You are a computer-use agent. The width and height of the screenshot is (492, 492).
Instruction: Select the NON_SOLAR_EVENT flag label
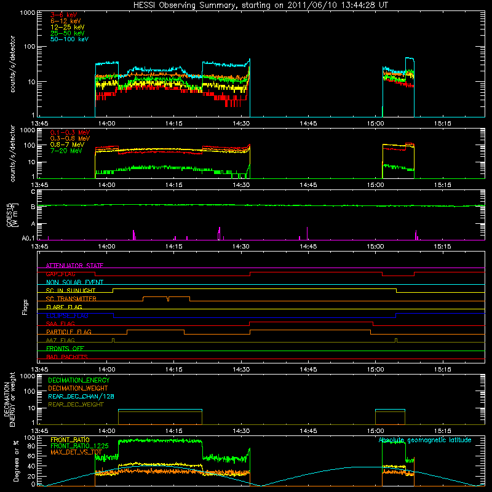pyautogui.click(x=74, y=282)
